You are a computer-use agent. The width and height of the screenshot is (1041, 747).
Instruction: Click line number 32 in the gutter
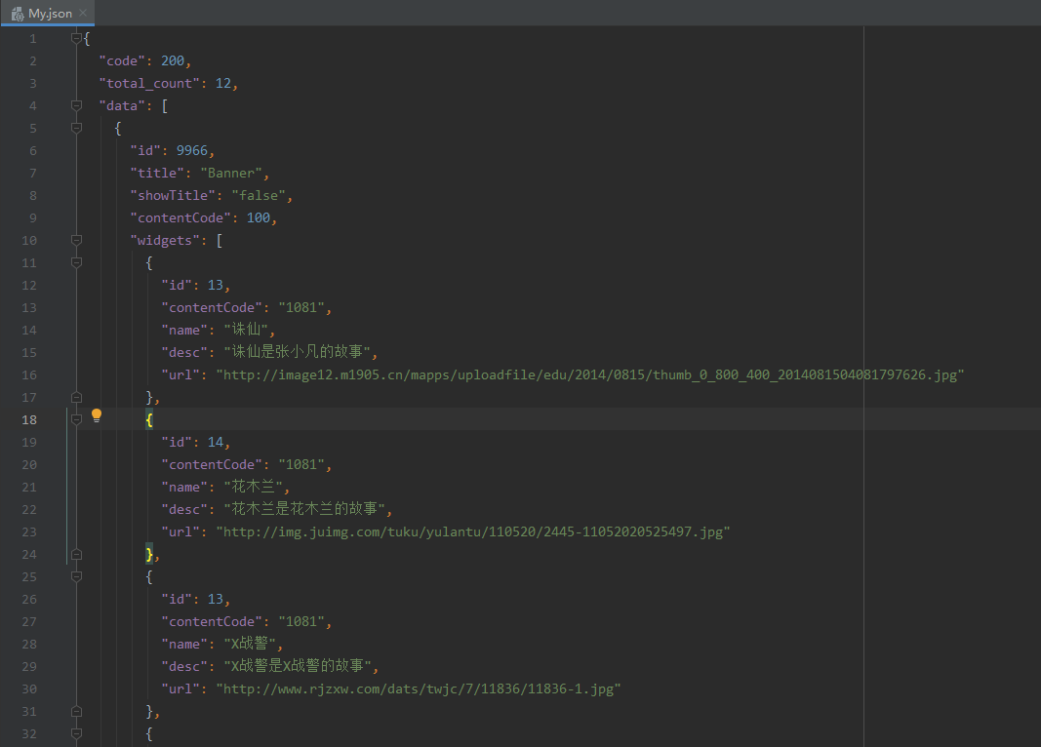[29, 734]
